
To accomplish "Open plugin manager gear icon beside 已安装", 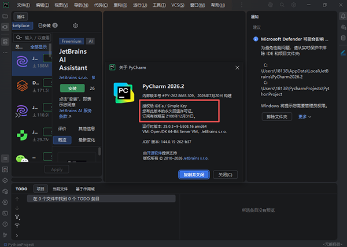I will click(x=75, y=25).
